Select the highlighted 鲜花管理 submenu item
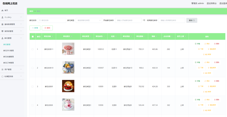Viewport: 227px width, 117px height. point(7,44)
